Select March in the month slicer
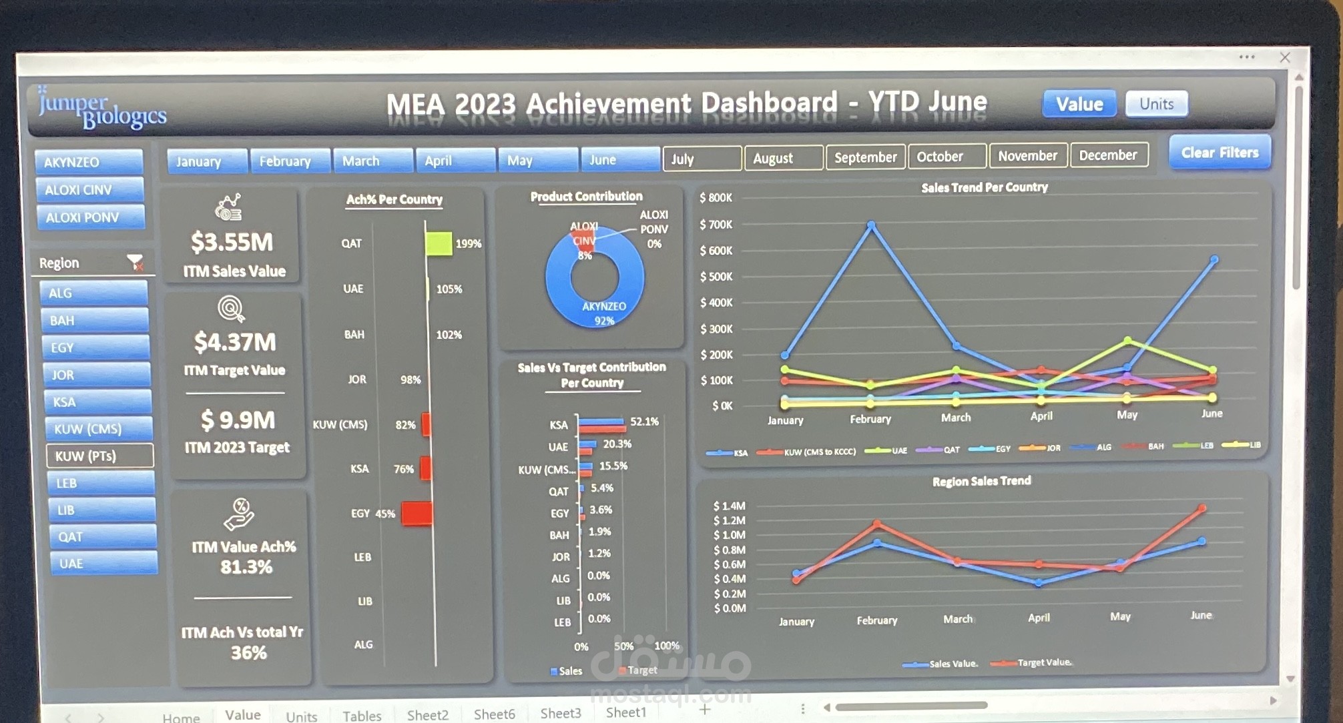 coord(373,161)
